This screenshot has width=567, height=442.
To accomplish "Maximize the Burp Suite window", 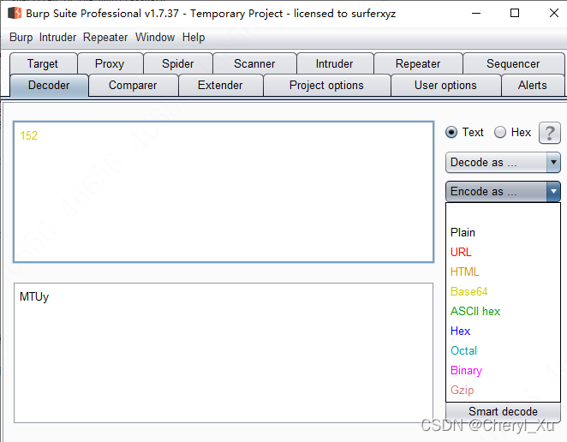I will [514, 13].
